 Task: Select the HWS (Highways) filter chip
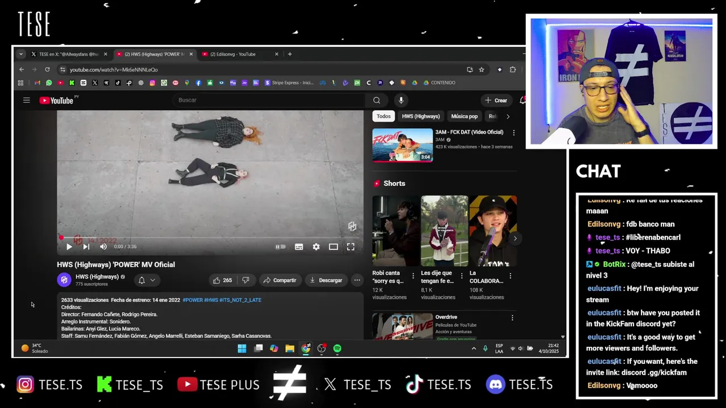click(x=421, y=116)
